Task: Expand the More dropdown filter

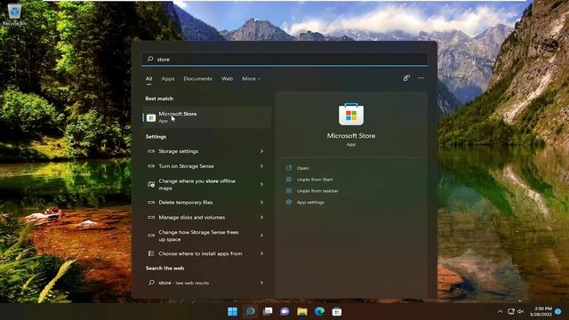Action: (251, 79)
